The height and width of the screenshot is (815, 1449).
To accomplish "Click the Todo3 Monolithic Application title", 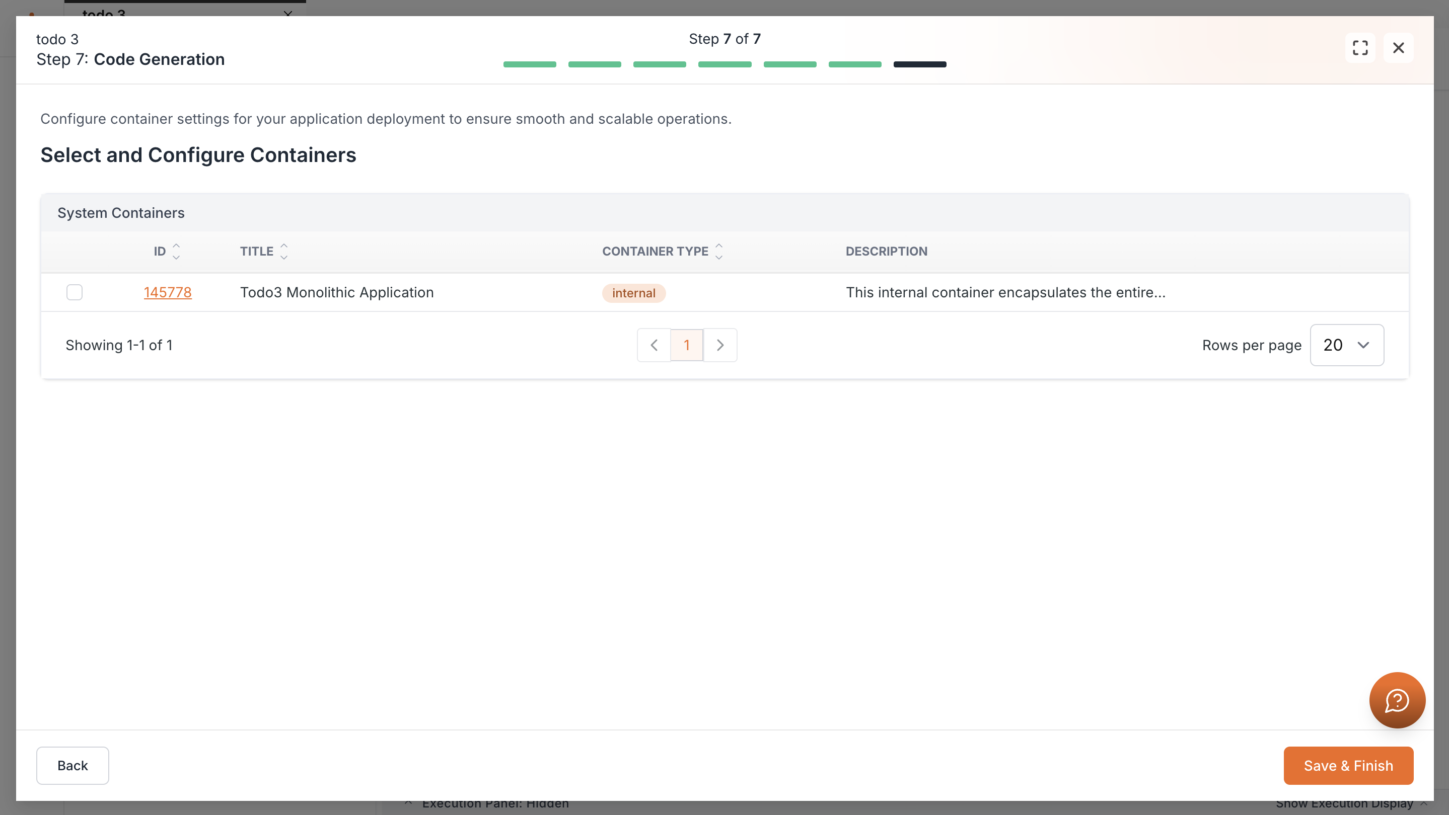I will 337,292.
